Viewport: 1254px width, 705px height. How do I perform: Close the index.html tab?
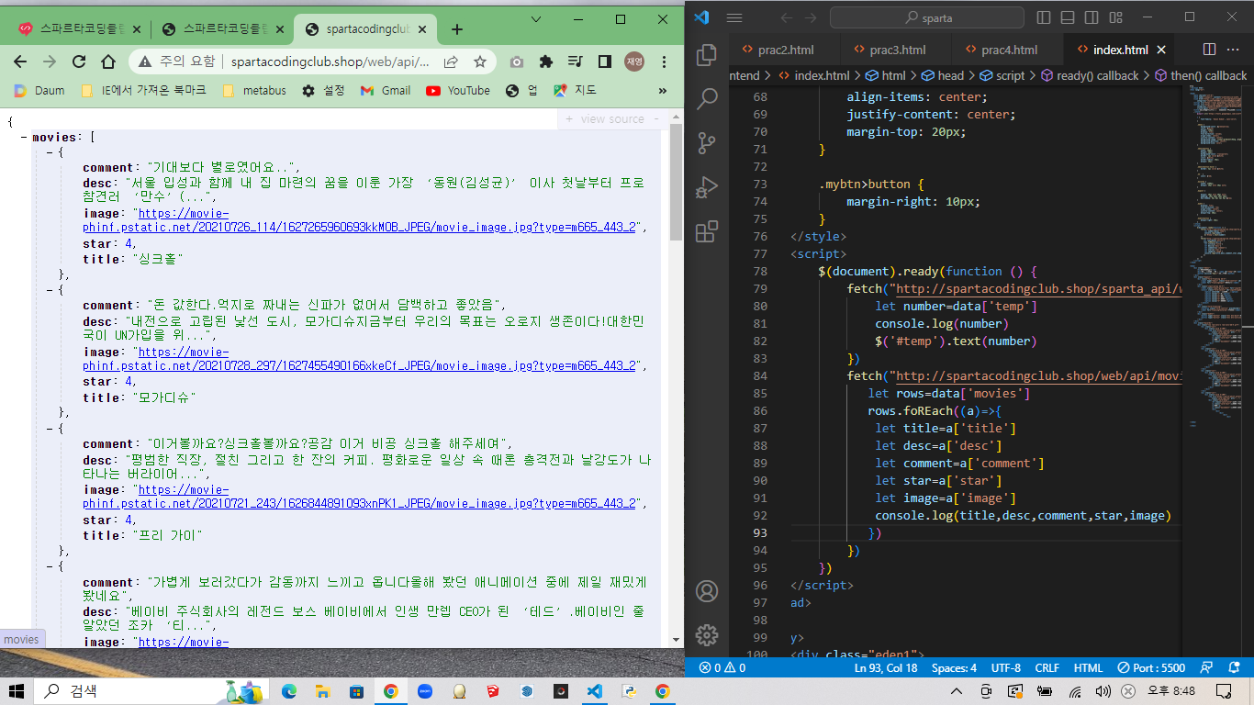(1161, 50)
